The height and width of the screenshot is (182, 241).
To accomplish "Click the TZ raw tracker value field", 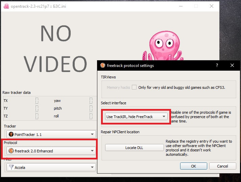I will [x=37, y=116].
